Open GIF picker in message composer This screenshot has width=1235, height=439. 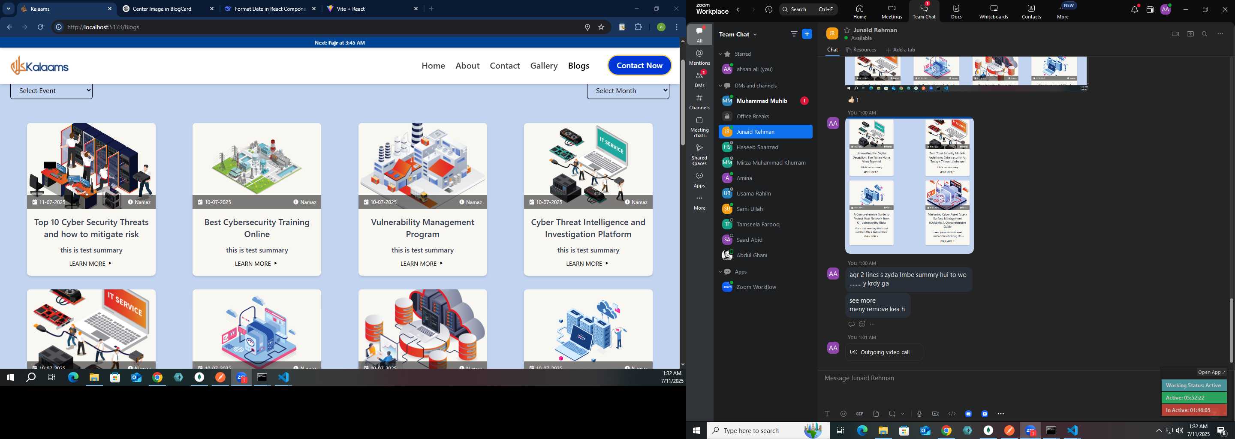click(860, 414)
